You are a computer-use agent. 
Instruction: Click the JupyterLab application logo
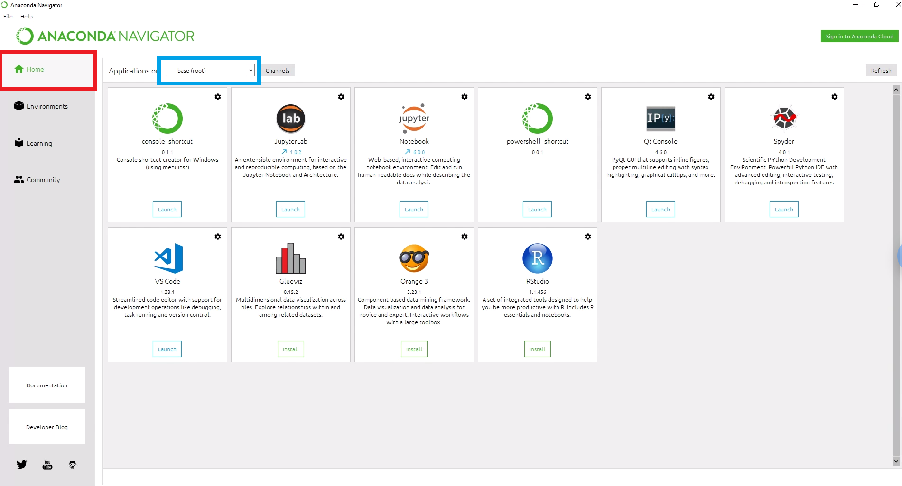tap(290, 119)
